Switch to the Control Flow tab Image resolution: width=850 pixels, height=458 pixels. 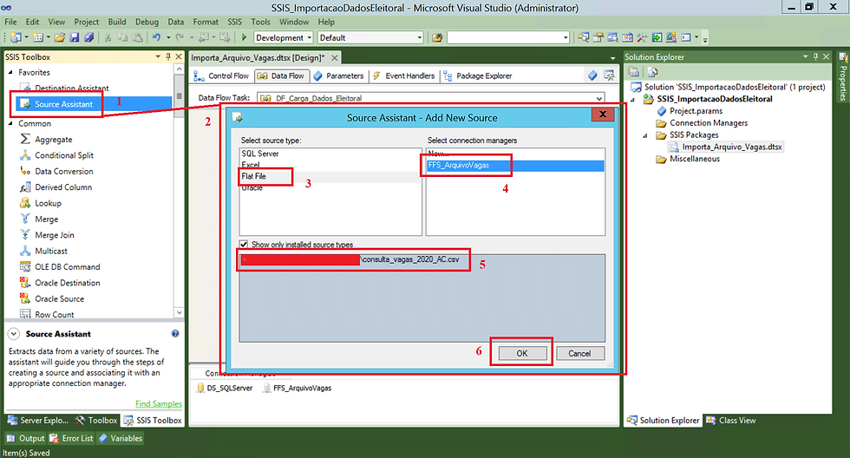221,75
